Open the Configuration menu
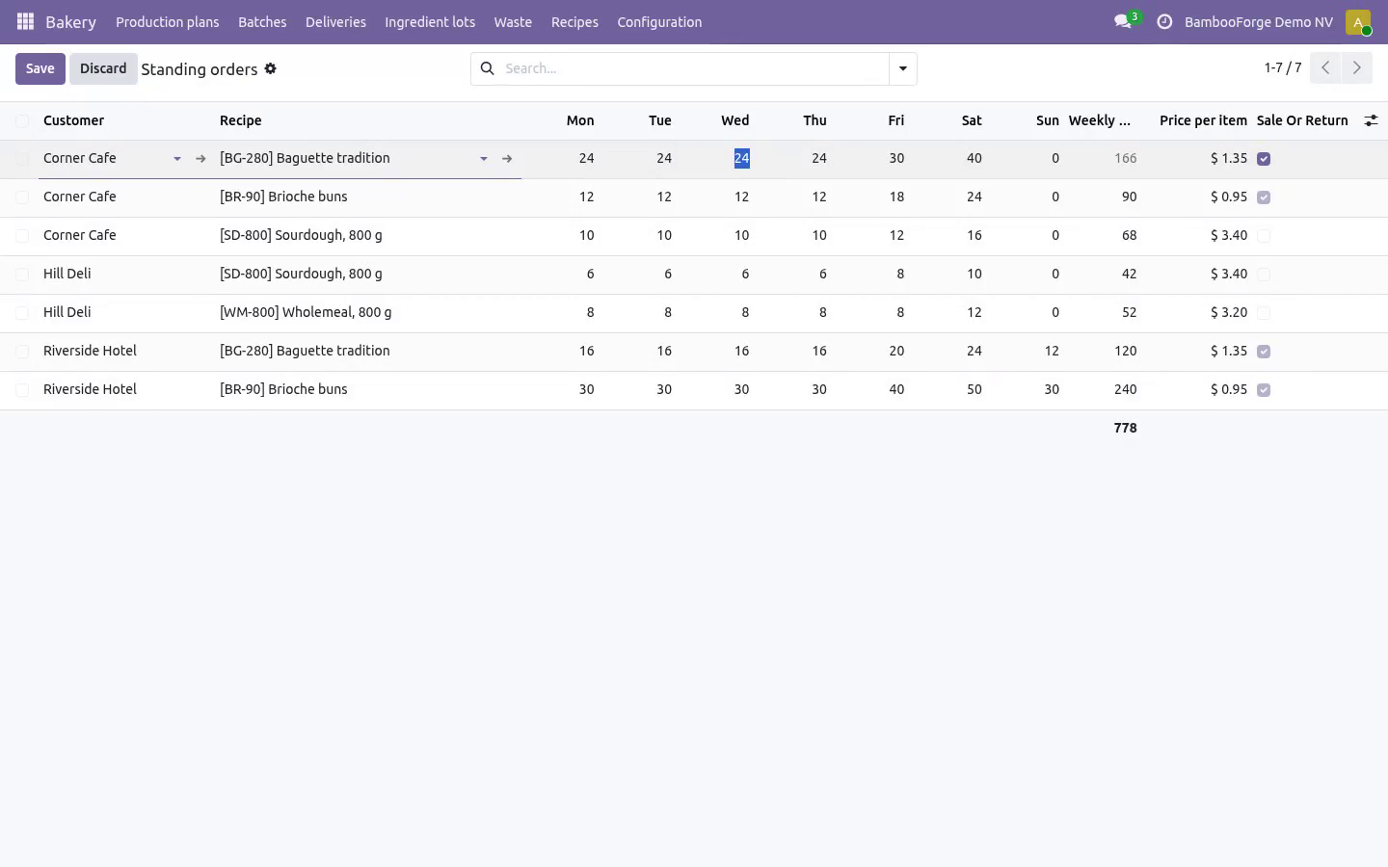The image size is (1388, 867). pos(659,22)
